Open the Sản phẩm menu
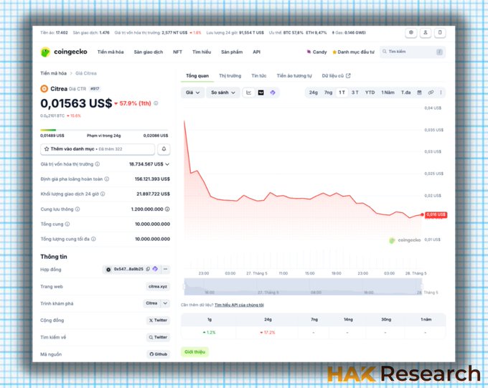This screenshot has width=488, height=388. coord(232,52)
